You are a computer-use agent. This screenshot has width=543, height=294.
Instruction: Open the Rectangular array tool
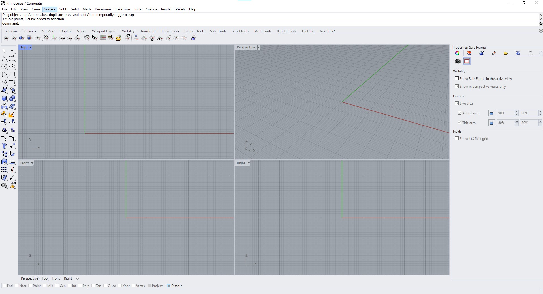pyautogui.click(x=4, y=170)
